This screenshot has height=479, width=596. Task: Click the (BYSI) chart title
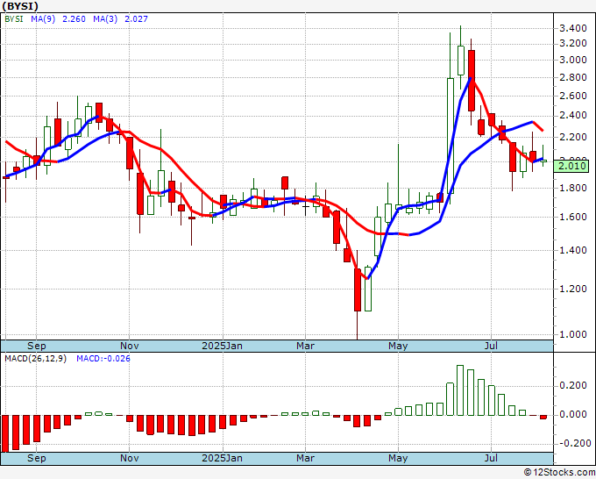pyautogui.click(x=20, y=6)
